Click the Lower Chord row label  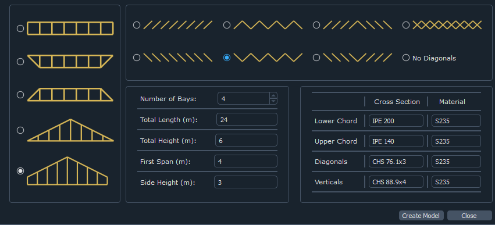pos(336,121)
